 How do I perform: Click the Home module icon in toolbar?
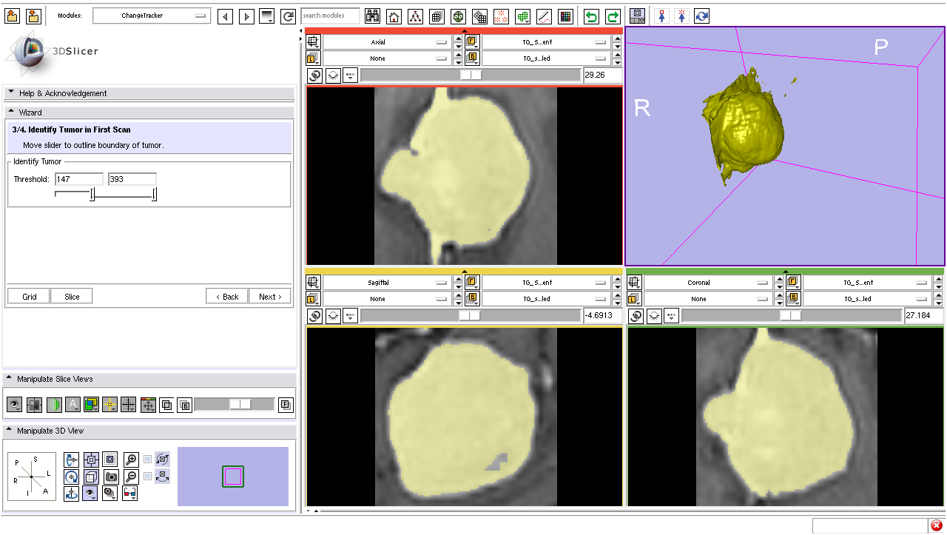pos(394,16)
